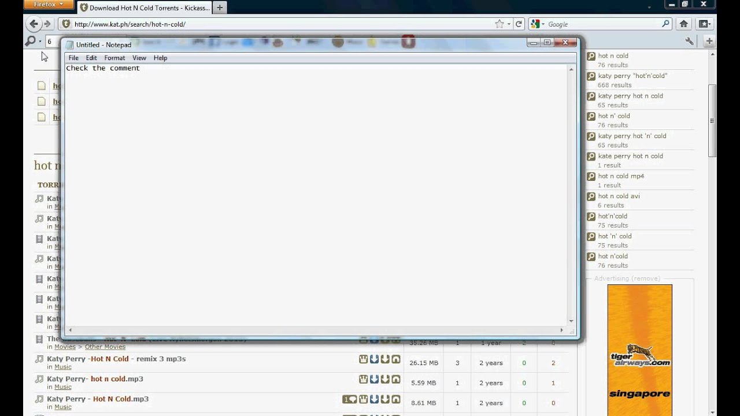Click the blue download arrow in the remix 3 mp3s row
Screen dimensions: 740x416
pyautogui.click(x=374, y=359)
